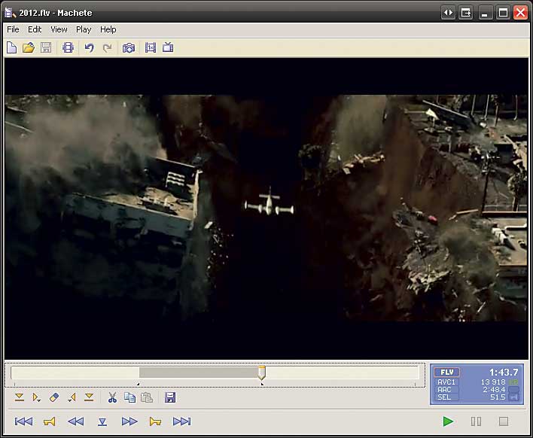Click the selection length 51.5 value
This screenshot has width=533, height=438.
tap(498, 397)
